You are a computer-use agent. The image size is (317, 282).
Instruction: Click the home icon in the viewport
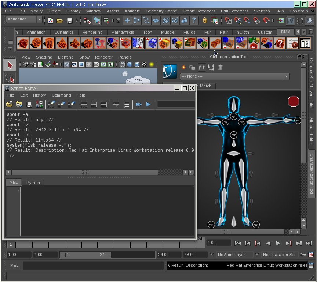[125, 74]
